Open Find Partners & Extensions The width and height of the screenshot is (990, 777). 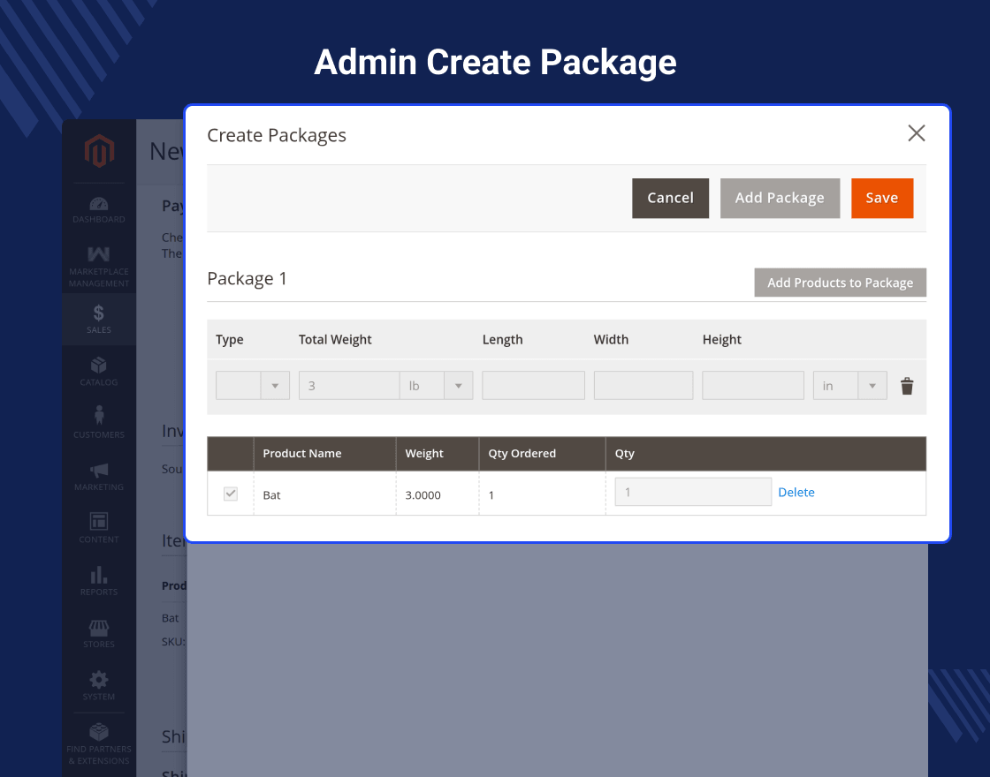pos(98,743)
